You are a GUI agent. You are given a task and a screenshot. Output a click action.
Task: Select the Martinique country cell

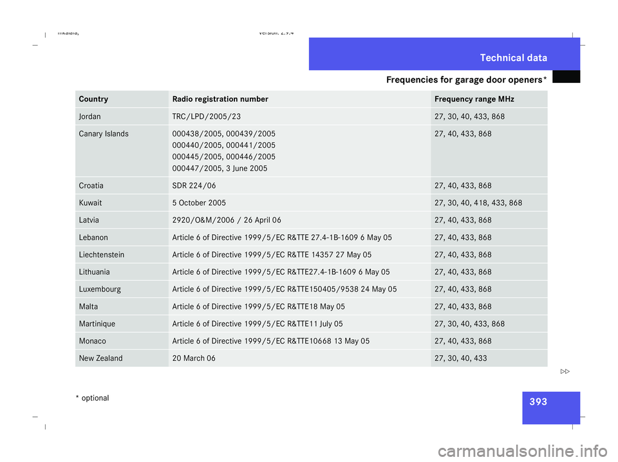[x=122, y=324]
